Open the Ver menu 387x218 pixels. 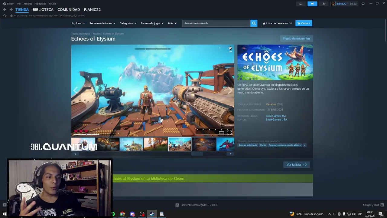(x=19, y=4)
